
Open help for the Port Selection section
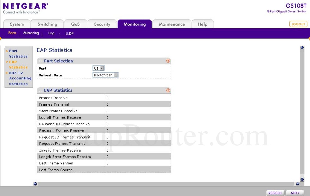[x=168, y=61]
